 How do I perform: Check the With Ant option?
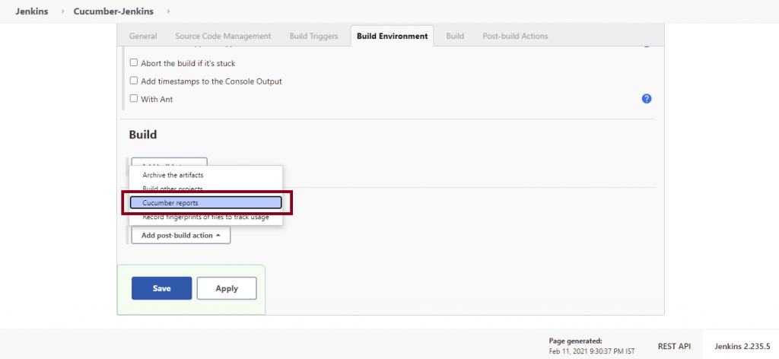(133, 98)
